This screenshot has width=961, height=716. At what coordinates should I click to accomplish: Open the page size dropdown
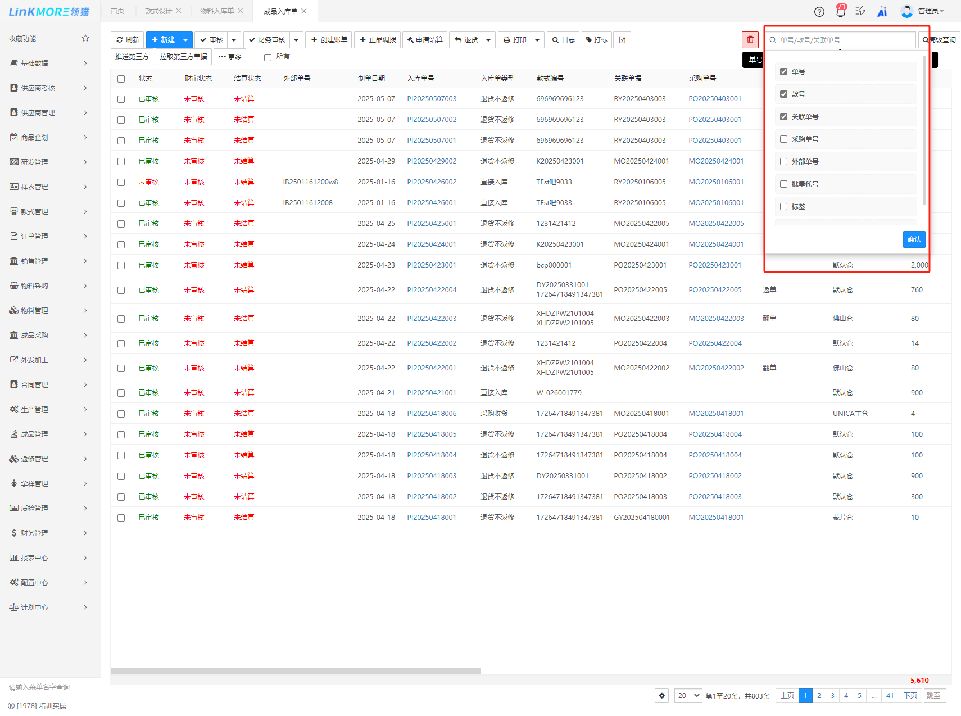(x=688, y=696)
